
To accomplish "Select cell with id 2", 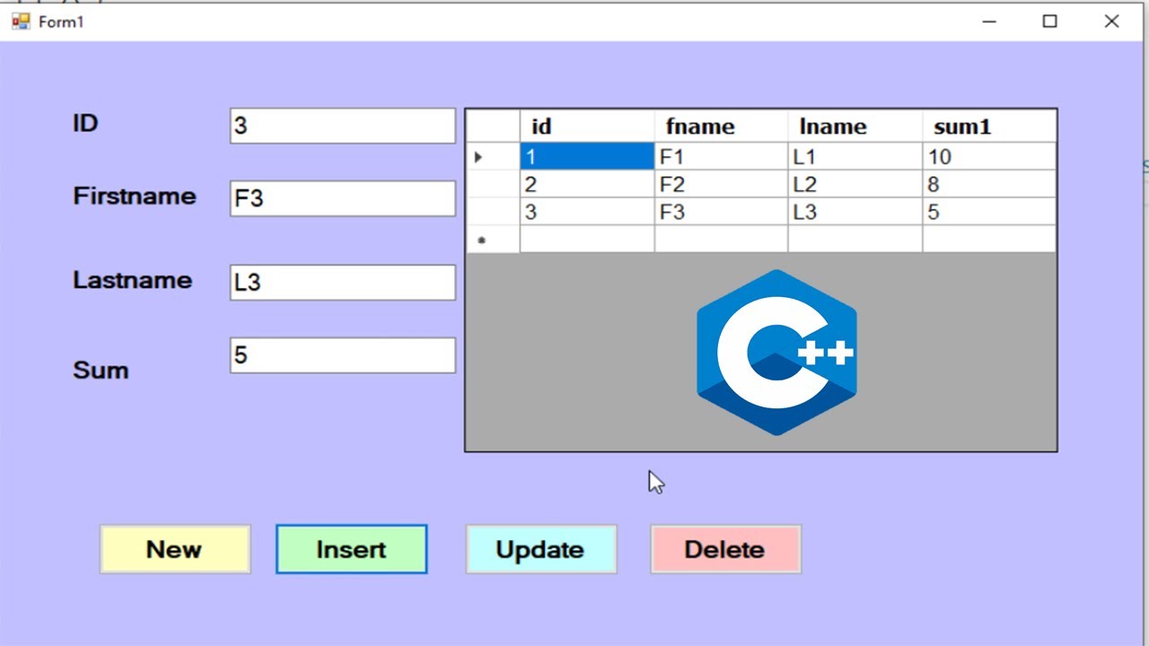I will (587, 185).
